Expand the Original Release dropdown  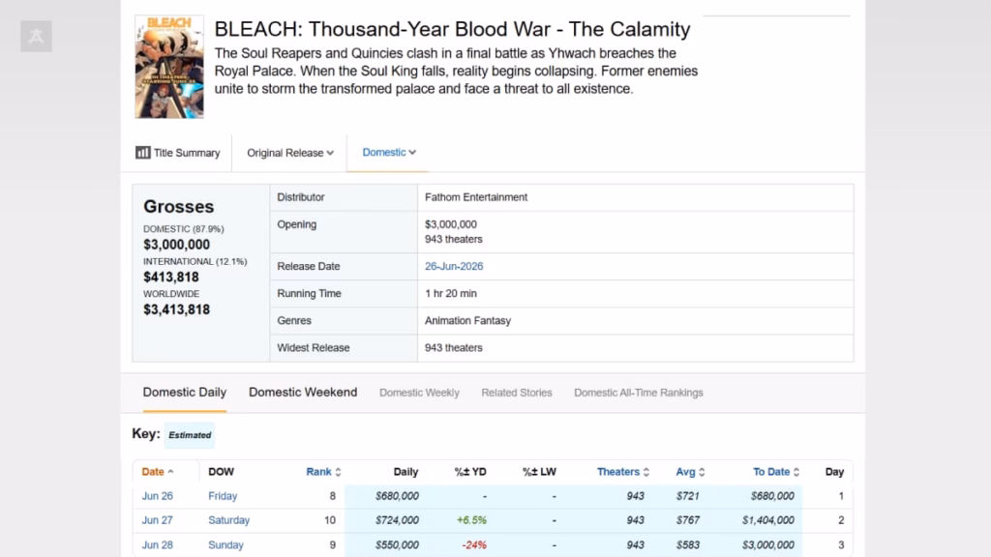290,153
